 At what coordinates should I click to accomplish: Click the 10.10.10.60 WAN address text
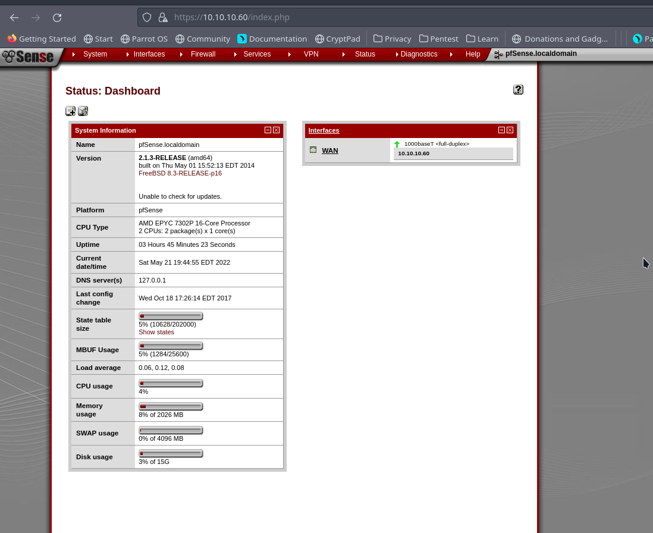tap(413, 153)
